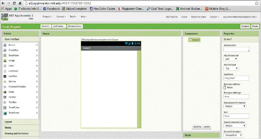Viewport: 261px width, 139px height.
Task: Pick the WebViewer component icon
Action: pos(5,113)
